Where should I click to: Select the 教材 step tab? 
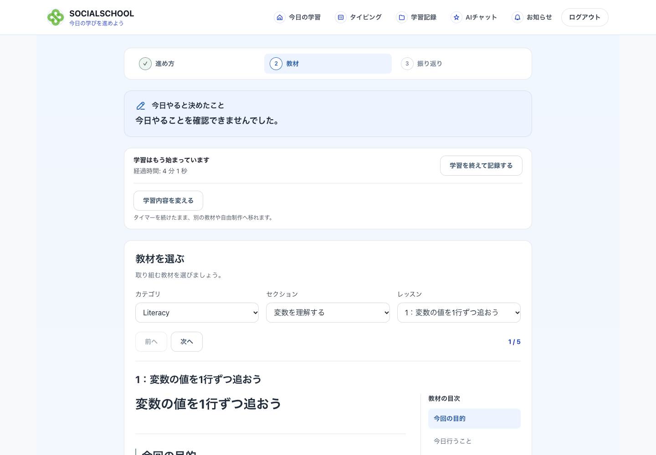[328, 64]
